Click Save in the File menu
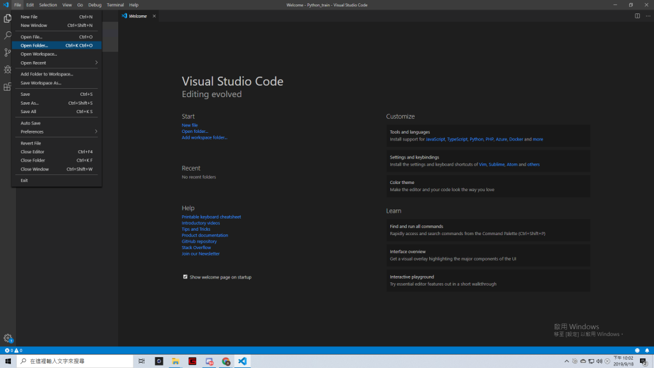This screenshot has height=368, width=654. 56,95
